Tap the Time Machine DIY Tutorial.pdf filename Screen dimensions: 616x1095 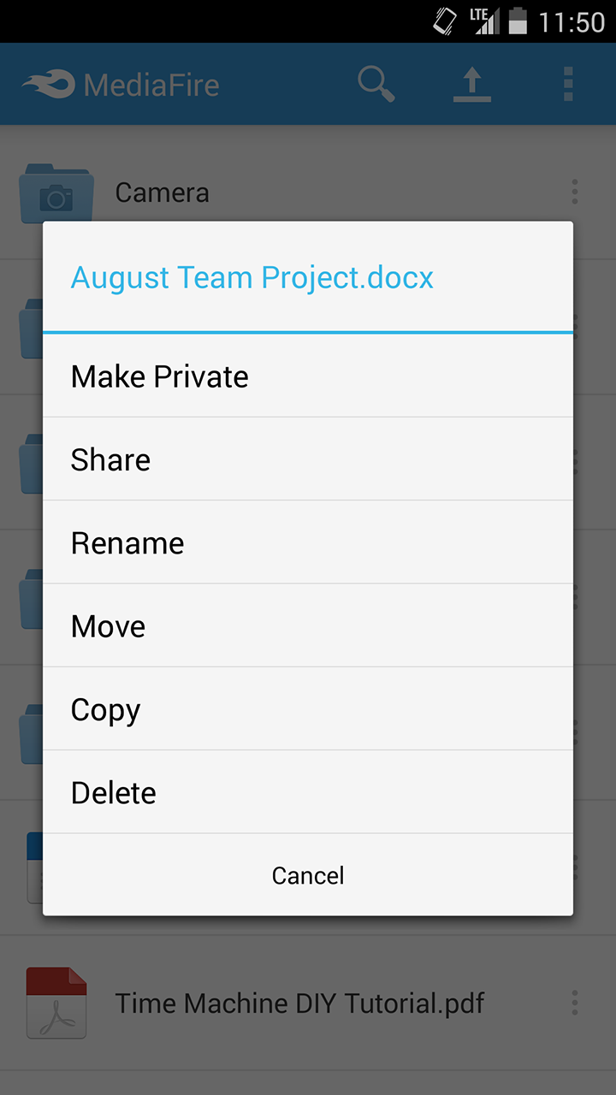pyautogui.click(x=301, y=1003)
